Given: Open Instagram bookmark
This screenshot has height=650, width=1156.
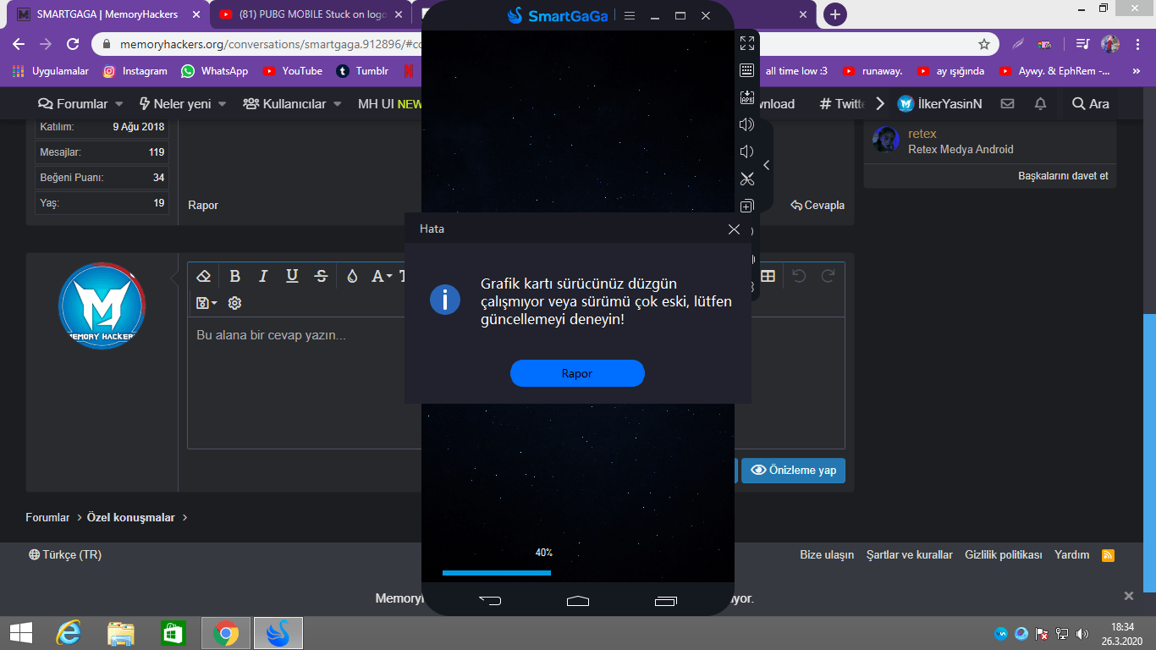Looking at the screenshot, I should [x=135, y=71].
